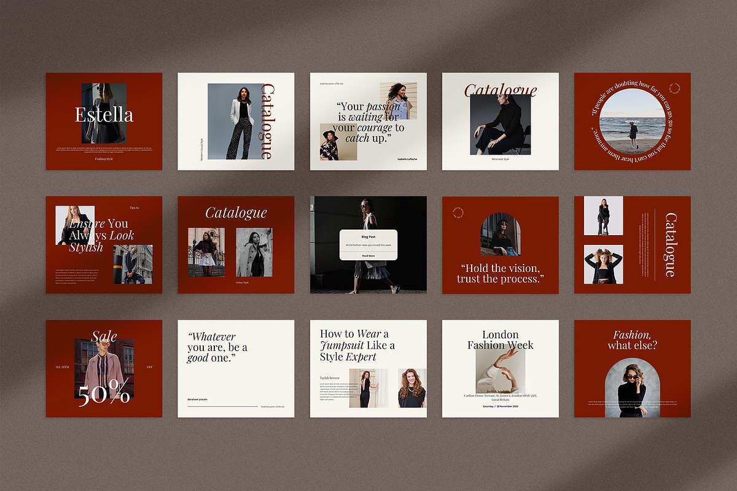Click the 'Isabelle Lafleche' author name
This screenshot has width=737, height=491.
[408, 159]
